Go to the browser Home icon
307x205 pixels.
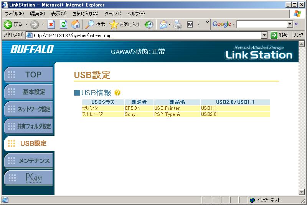coord(76,24)
